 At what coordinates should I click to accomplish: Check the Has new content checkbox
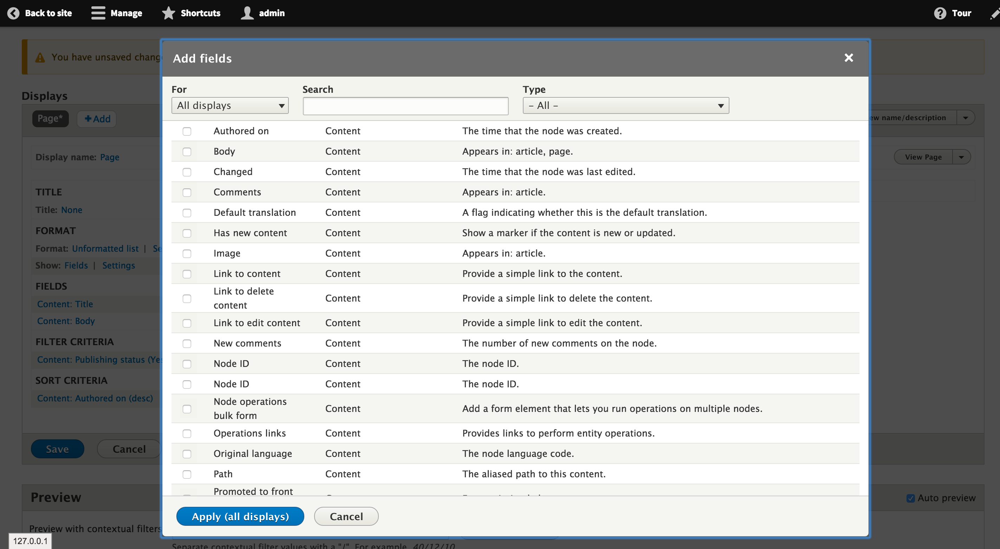(187, 233)
